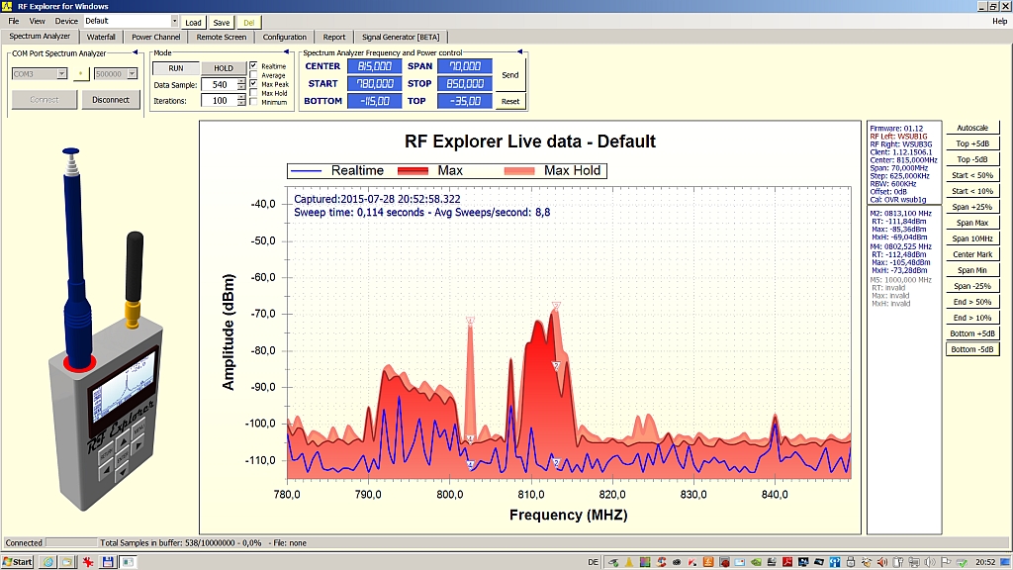Click the yellow cone tray icon
The image size is (1013, 570).
coord(629,562)
